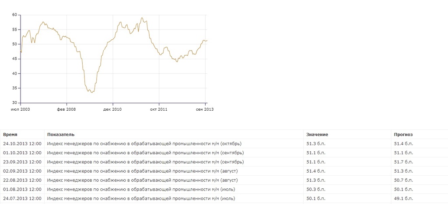Click forecast 49.1 б.п. in last row
Image resolution: width=448 pixels, height=204 pixels.
(x=403, y=198)
